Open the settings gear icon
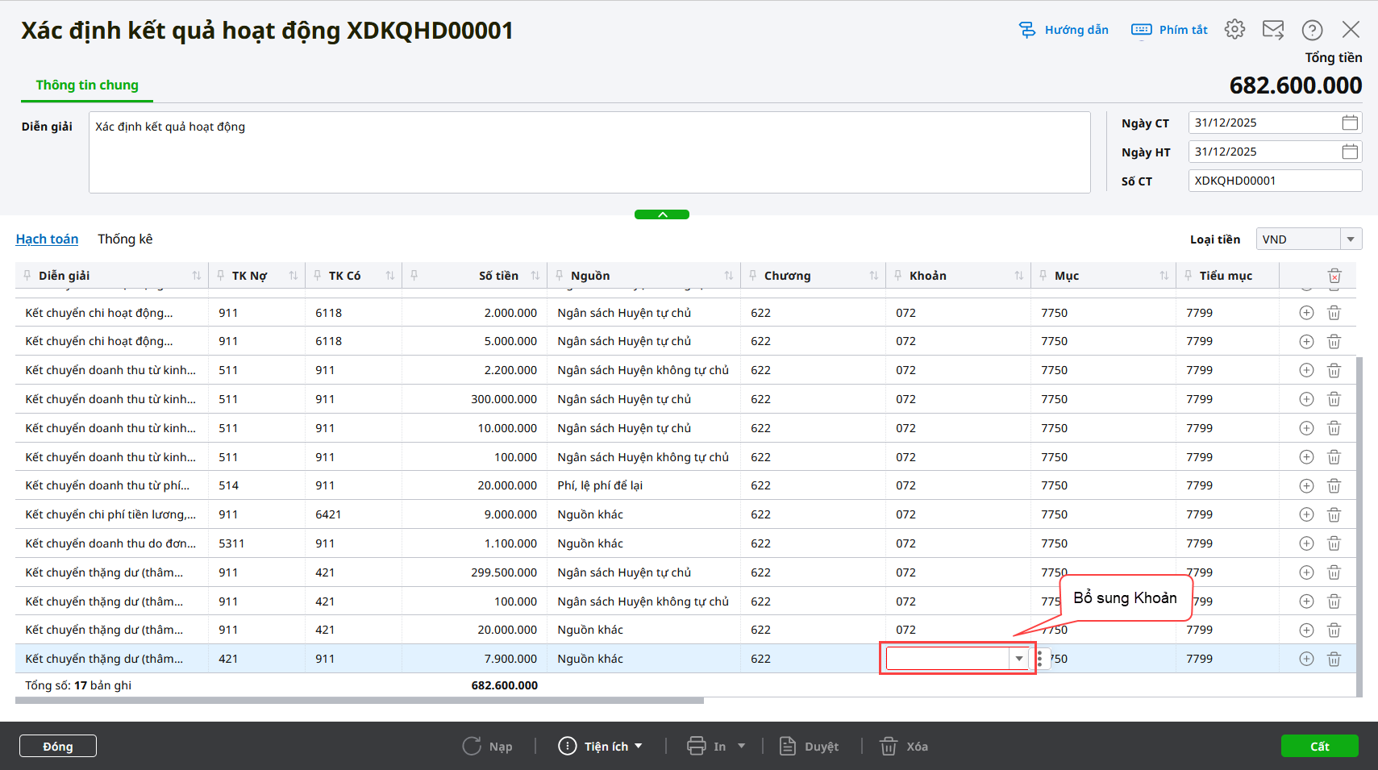Screen dimensions: 1378x770 coord(1234,30)
